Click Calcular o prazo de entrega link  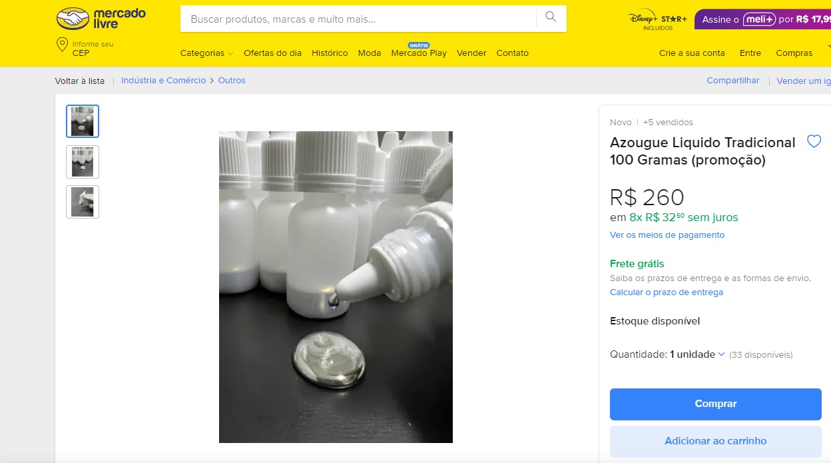667,292
